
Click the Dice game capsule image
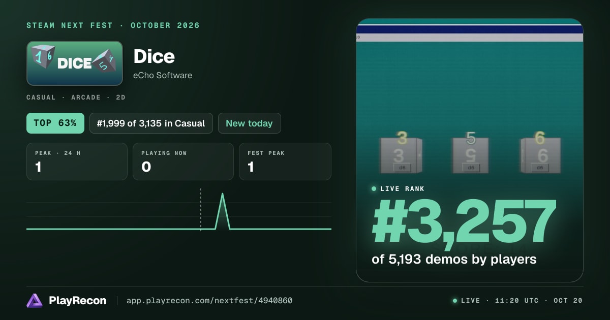pos(75,63)
